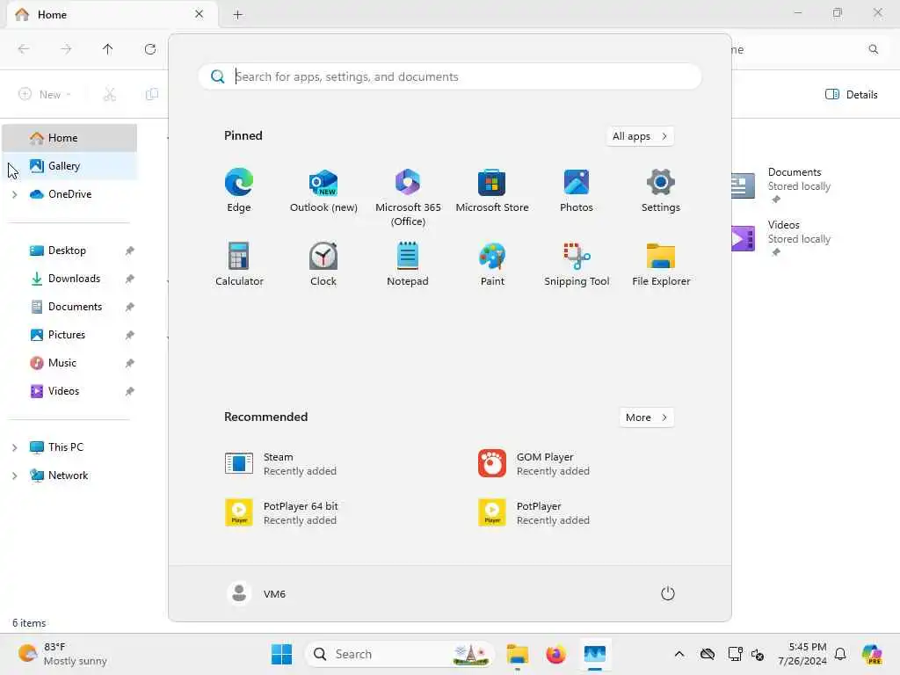Screen dimensions: 900x675
Task: Launch Firefox from taskbar
Action: (555, 654)
